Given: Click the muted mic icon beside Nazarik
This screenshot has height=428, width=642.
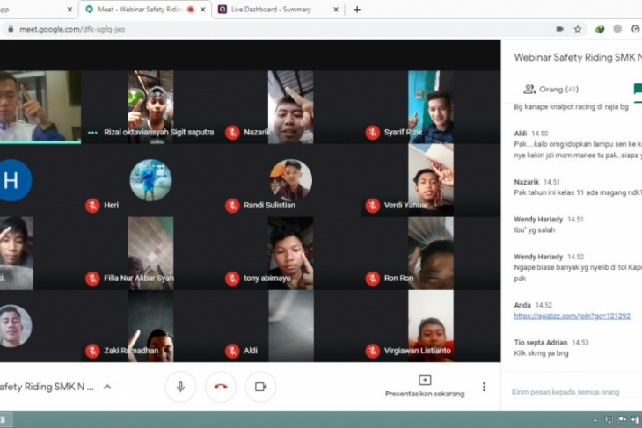Looking at the screenshot, I should point(232,132).
